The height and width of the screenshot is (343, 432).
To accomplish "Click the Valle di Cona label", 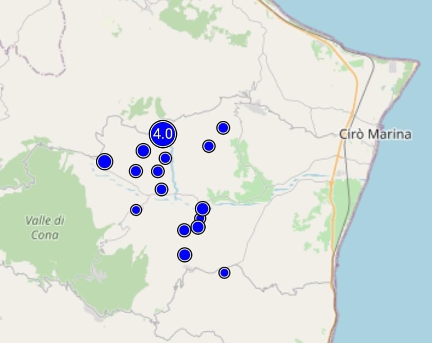I will (x=45, y=228).
